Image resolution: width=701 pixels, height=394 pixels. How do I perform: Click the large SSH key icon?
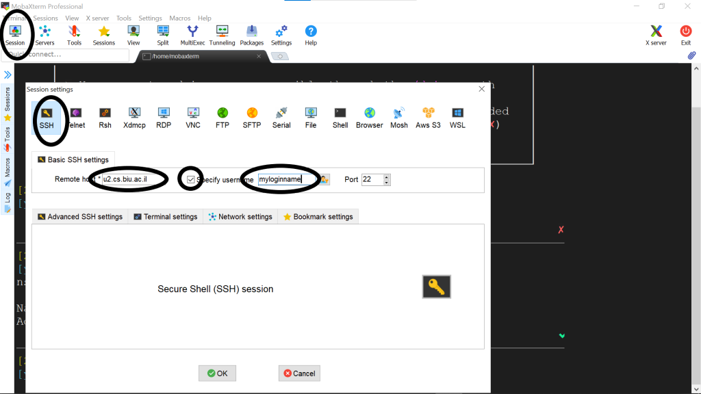[436, 287]
